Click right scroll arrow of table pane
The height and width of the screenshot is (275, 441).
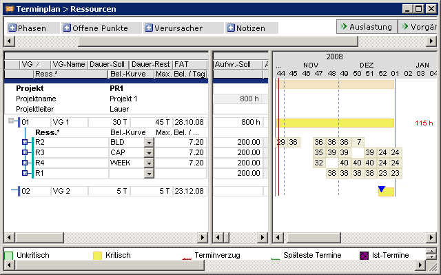coord(202,238)
